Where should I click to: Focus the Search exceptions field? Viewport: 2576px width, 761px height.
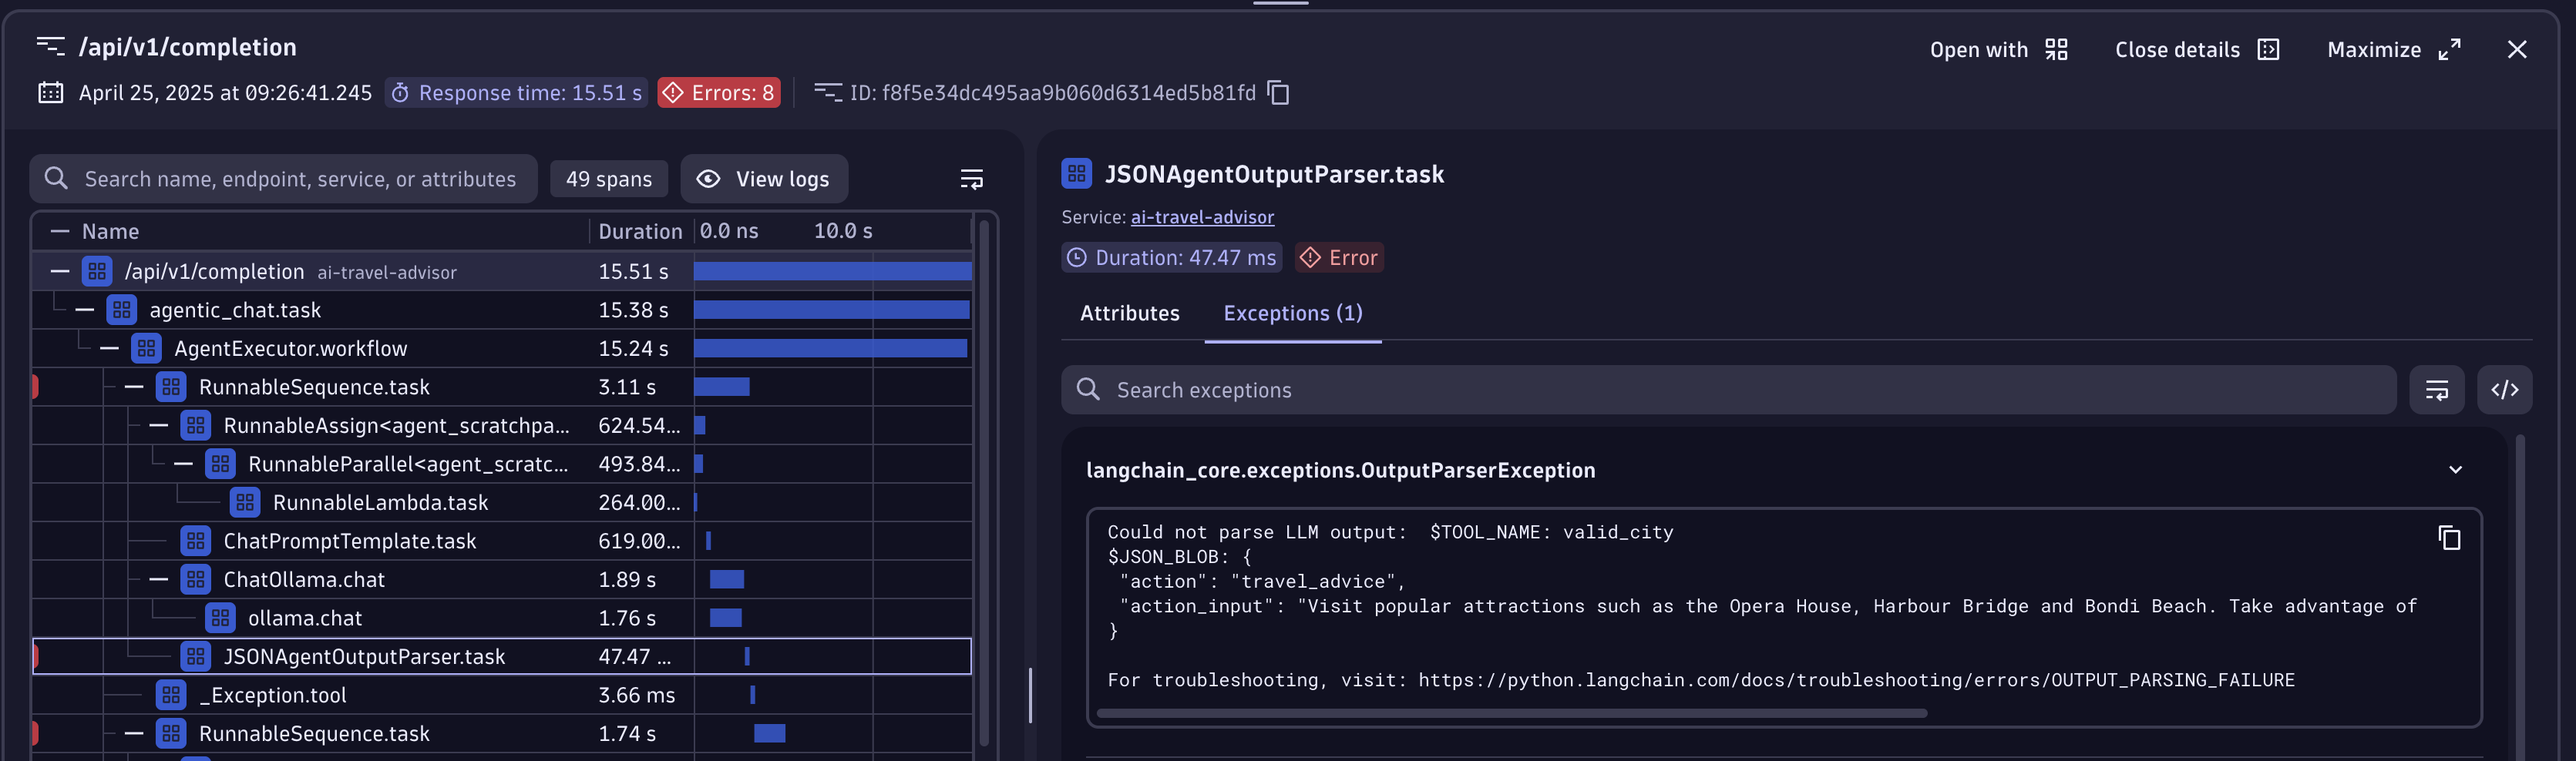pos(1728,391)
